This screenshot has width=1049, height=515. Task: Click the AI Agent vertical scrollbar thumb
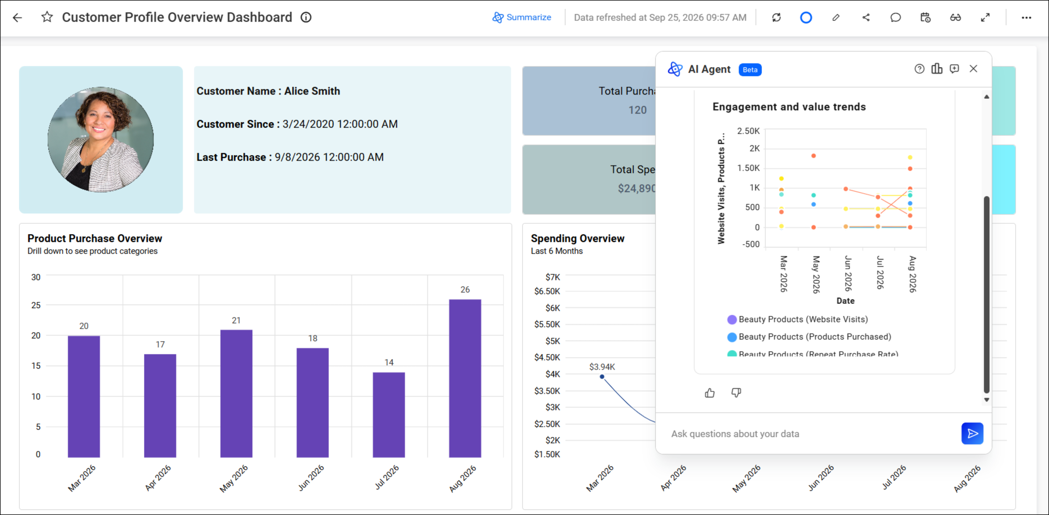(x=986, y=295)
